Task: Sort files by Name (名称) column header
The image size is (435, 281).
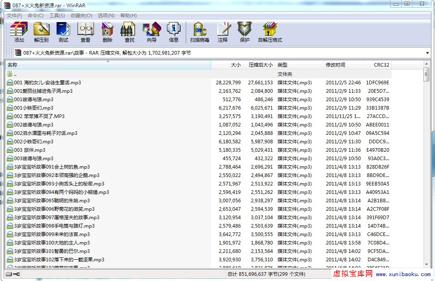Action: coord(108,65)
